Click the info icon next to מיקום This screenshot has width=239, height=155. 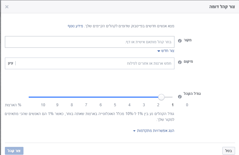[x=180, y=62]
